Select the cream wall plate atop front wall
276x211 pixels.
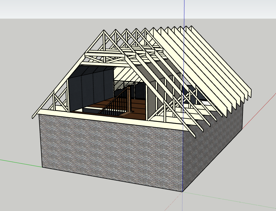(x=111, y=119)
